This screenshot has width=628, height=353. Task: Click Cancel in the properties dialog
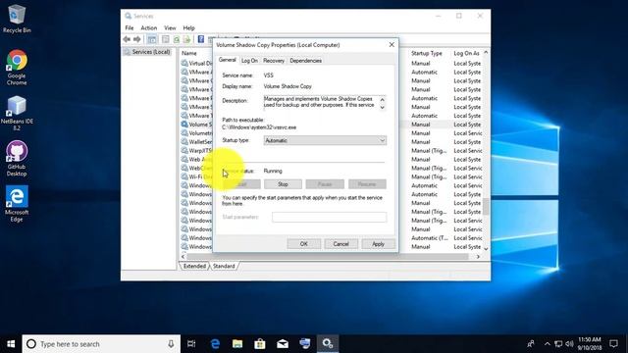(340, 244)
